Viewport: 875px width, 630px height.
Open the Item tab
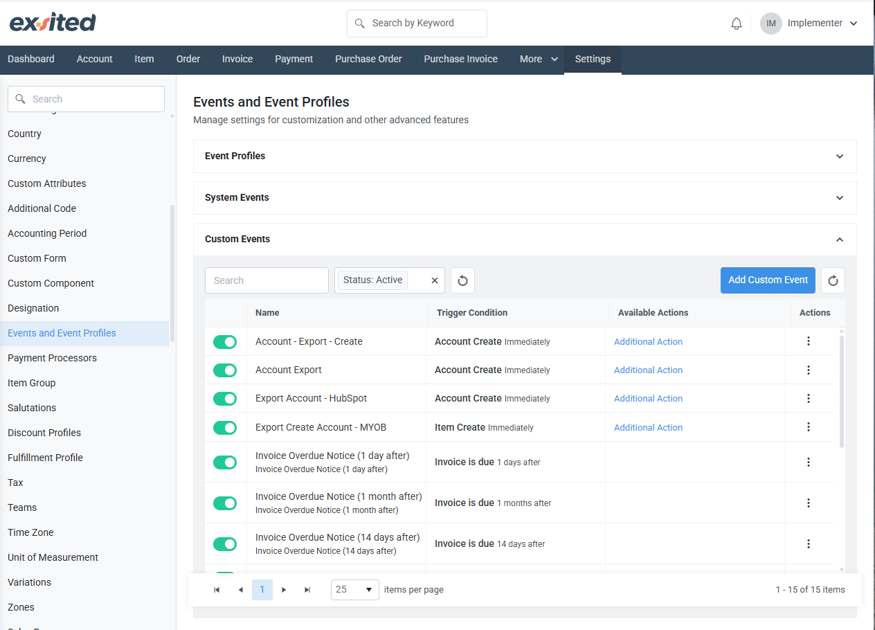(144, 59)
